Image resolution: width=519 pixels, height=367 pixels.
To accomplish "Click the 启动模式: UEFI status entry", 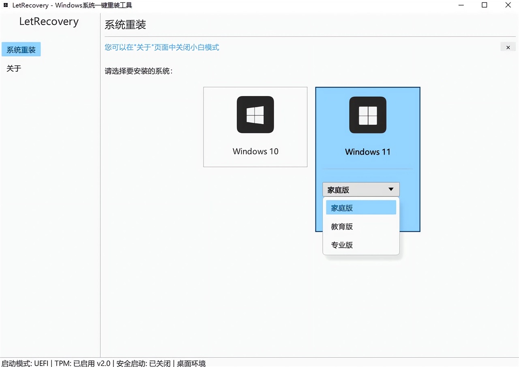I will click(25, 363).
